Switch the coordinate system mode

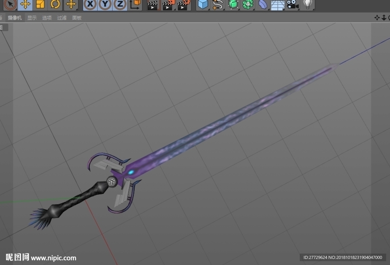click(135, 4)
